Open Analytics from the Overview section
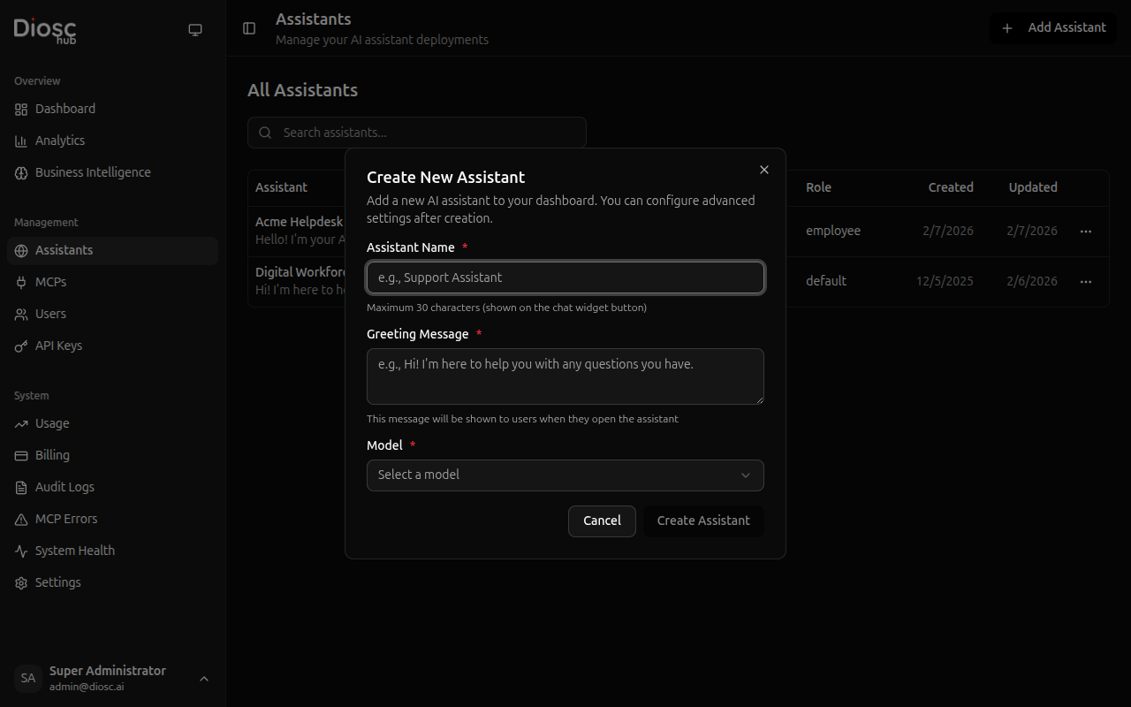Screen dimensions: 1131x707 pyautogui.click(x=21, y=141)
